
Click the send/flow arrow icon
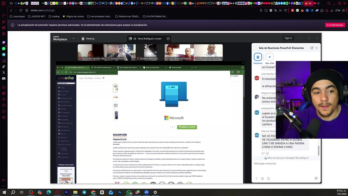tap(281, 10)
